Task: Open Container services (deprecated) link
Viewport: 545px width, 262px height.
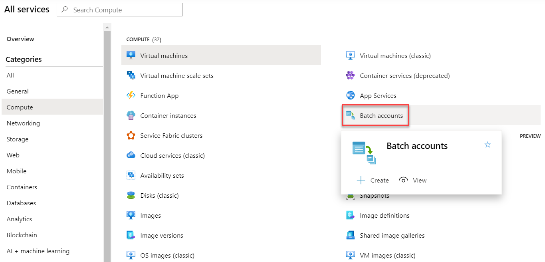Action: 405,75
